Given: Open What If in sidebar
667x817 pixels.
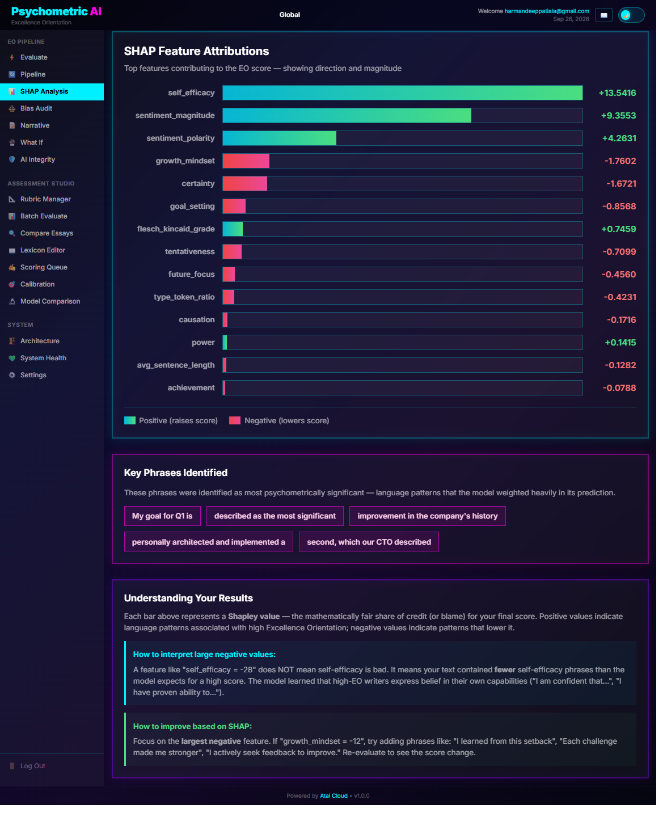Looking at the screenshot, I should [x=52, y=142].
